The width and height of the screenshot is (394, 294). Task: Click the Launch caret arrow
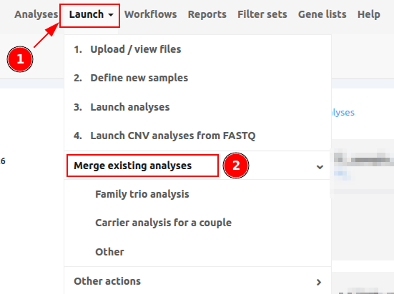[111, 15]
